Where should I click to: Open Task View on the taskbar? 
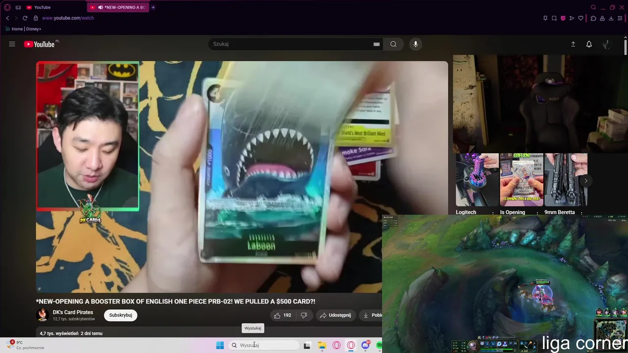coord(307,345)
